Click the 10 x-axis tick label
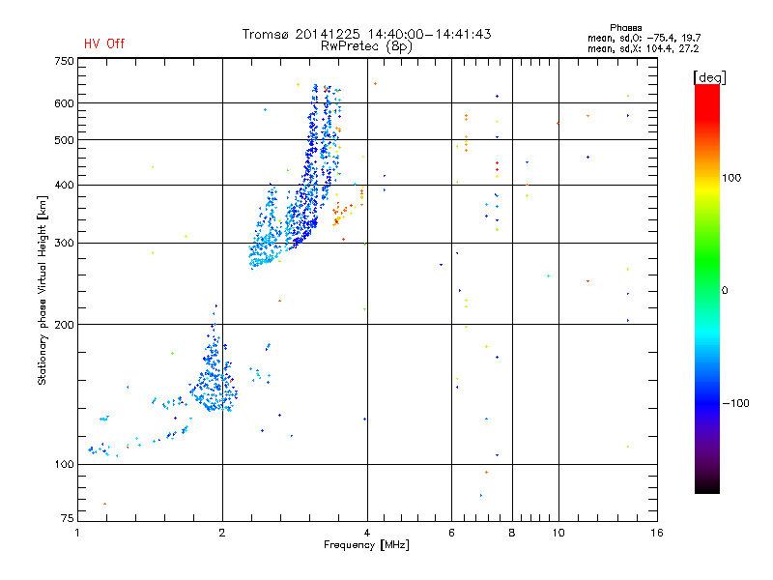 pyautogui.click(x=558, y=533)
